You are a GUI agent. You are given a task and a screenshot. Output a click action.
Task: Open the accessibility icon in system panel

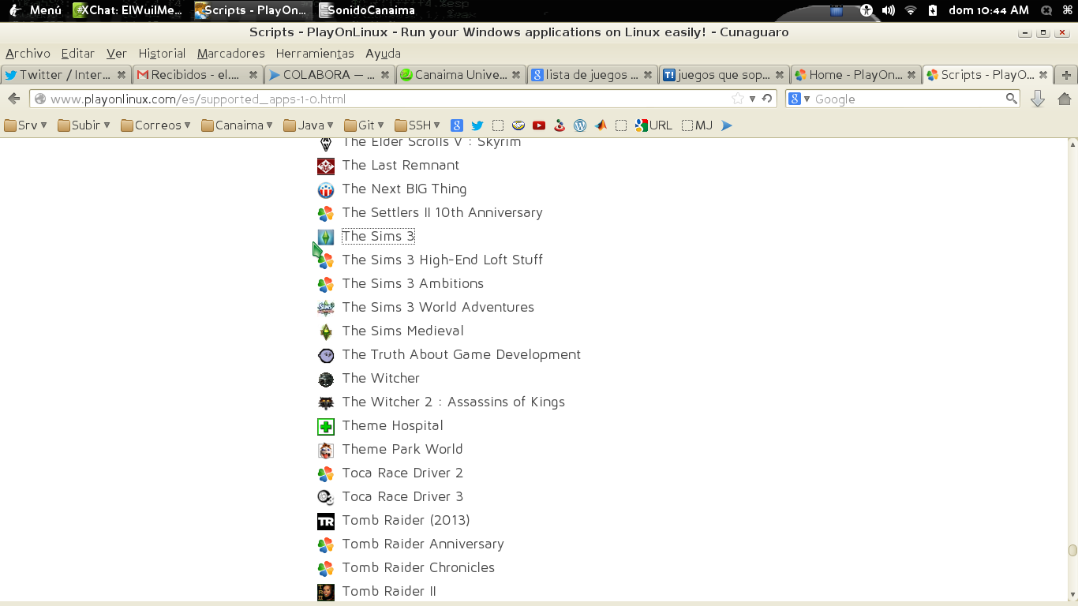click(x=867, y=10)
